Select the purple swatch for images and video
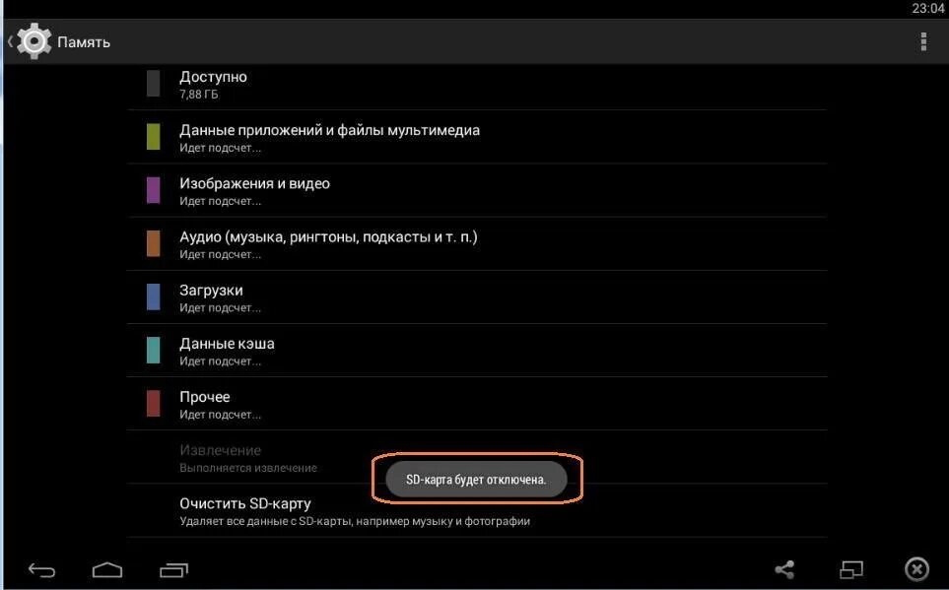This screenshot has height=590, width=949. pos(154,190)
